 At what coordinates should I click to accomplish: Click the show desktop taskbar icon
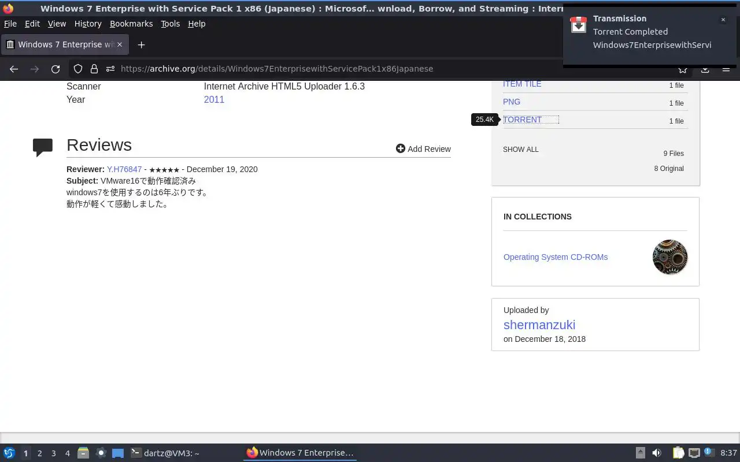point(118,453)
